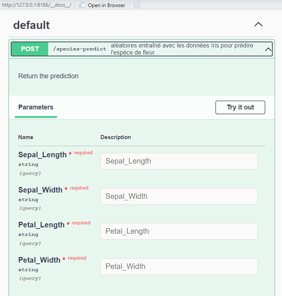Click the Name column header
Viewport: 282px width, 296px height.
click(x=26, y=137)
